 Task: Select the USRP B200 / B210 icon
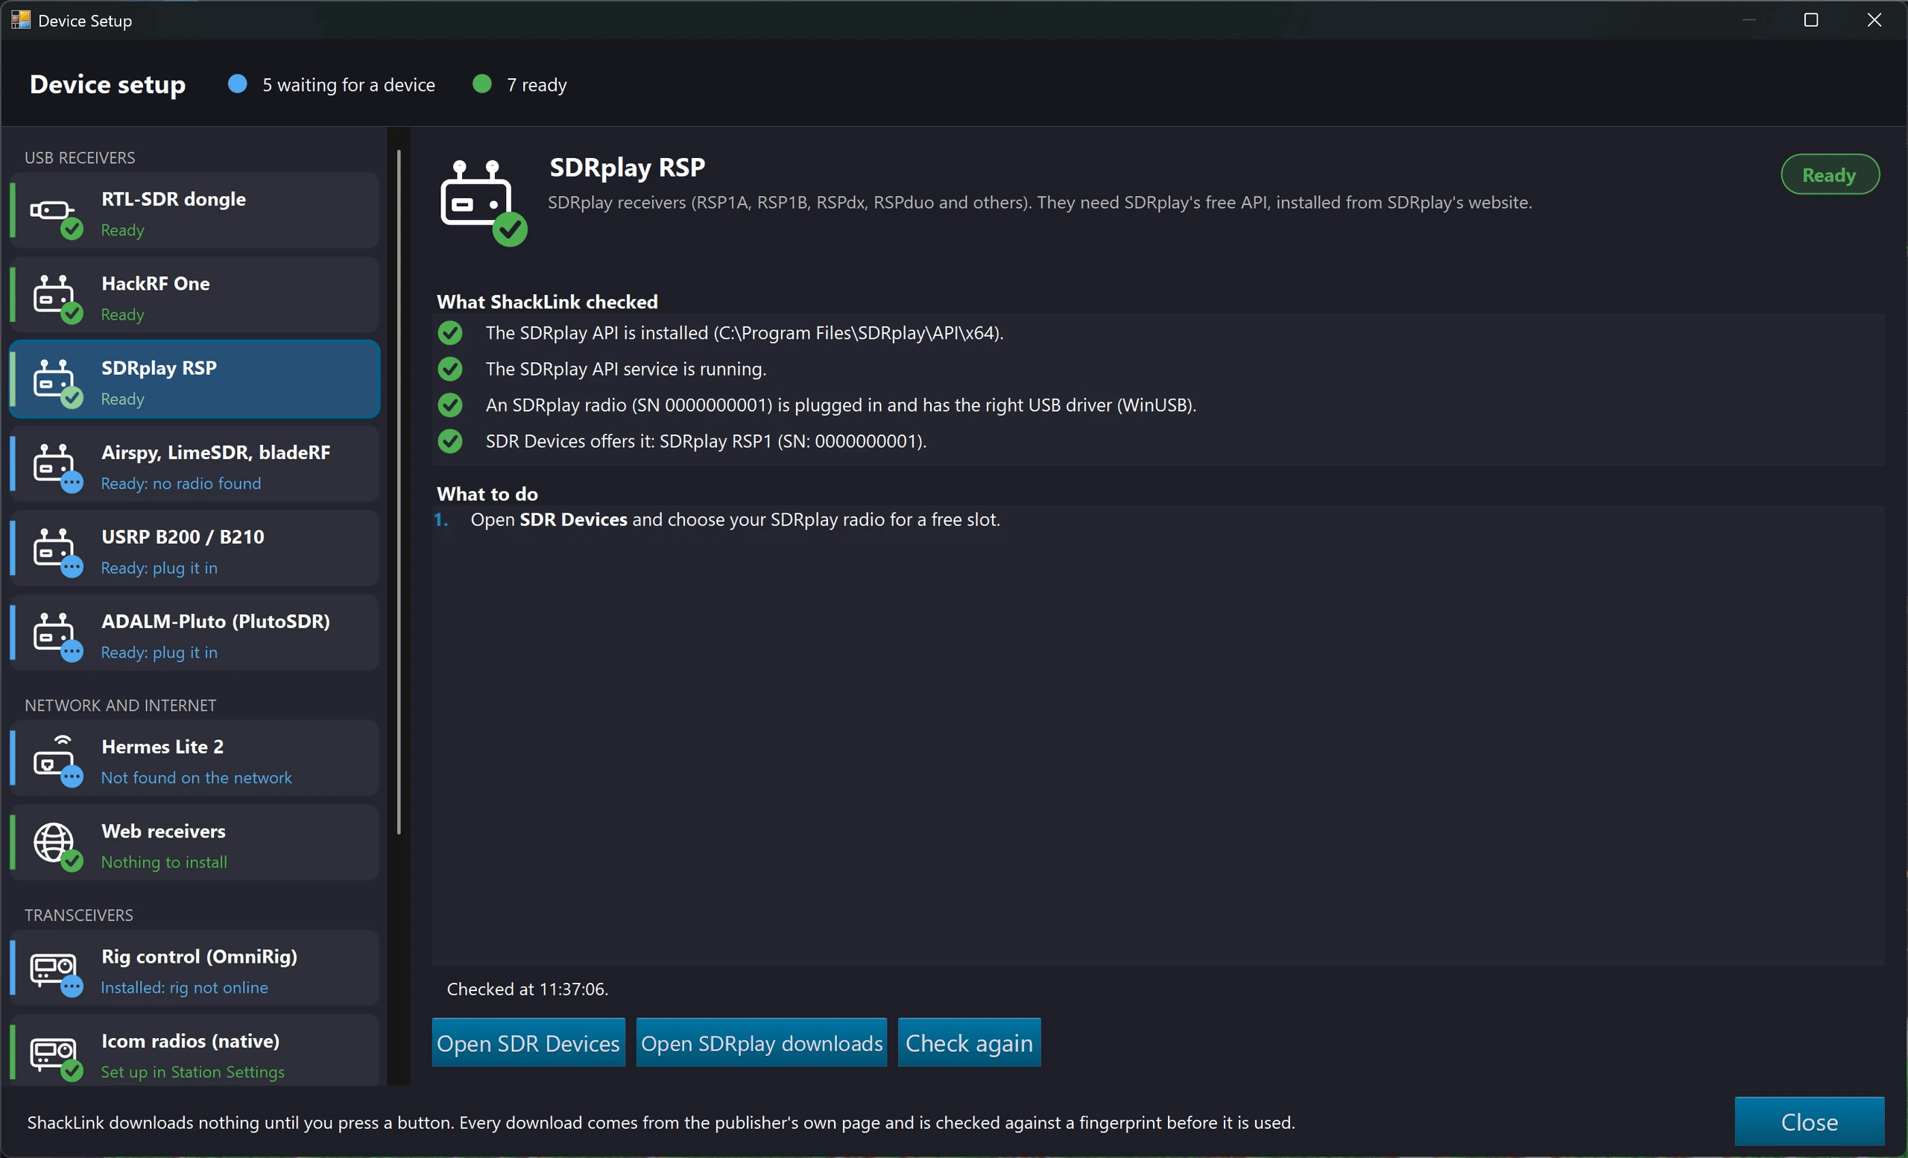click(x=56, y=552)
